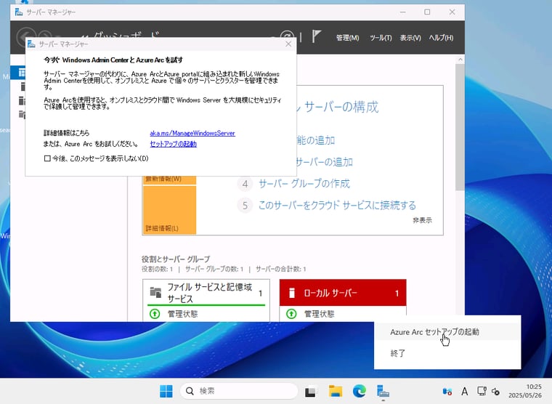Click the Server Manager vertical scrollbar
Screen dimensions: 552x404
460,127
